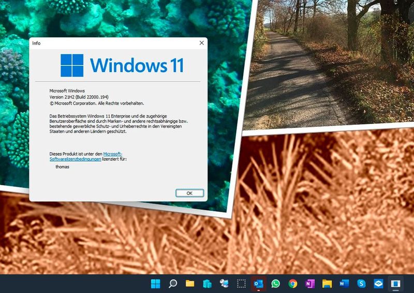
Task: Open WhatsApp from the taskbar
Action: (x=276, y=284)
